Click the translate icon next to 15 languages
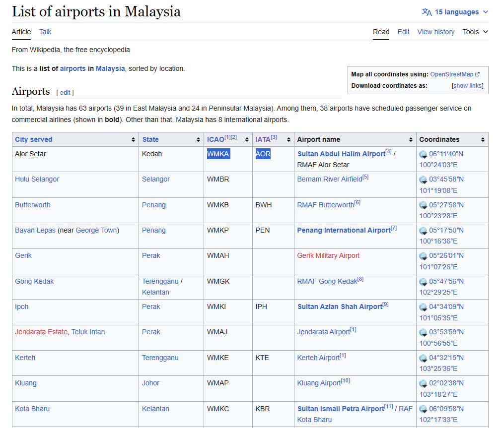Screen dimensions: 501x428 [427, 12]
